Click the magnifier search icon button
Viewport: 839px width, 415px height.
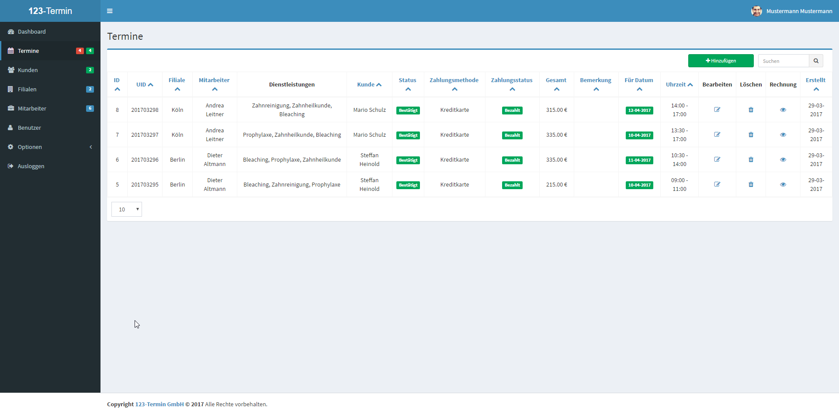[816, 61]
